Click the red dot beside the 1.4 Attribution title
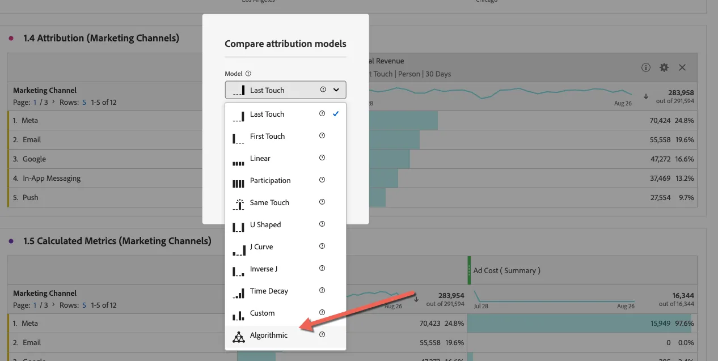The height and width of the screenshot is (361, 718). 11,39
